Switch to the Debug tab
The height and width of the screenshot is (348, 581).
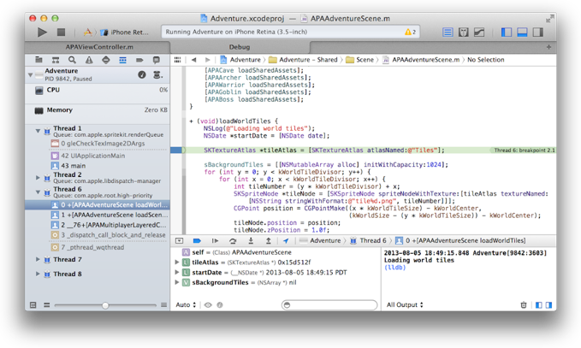240,47
